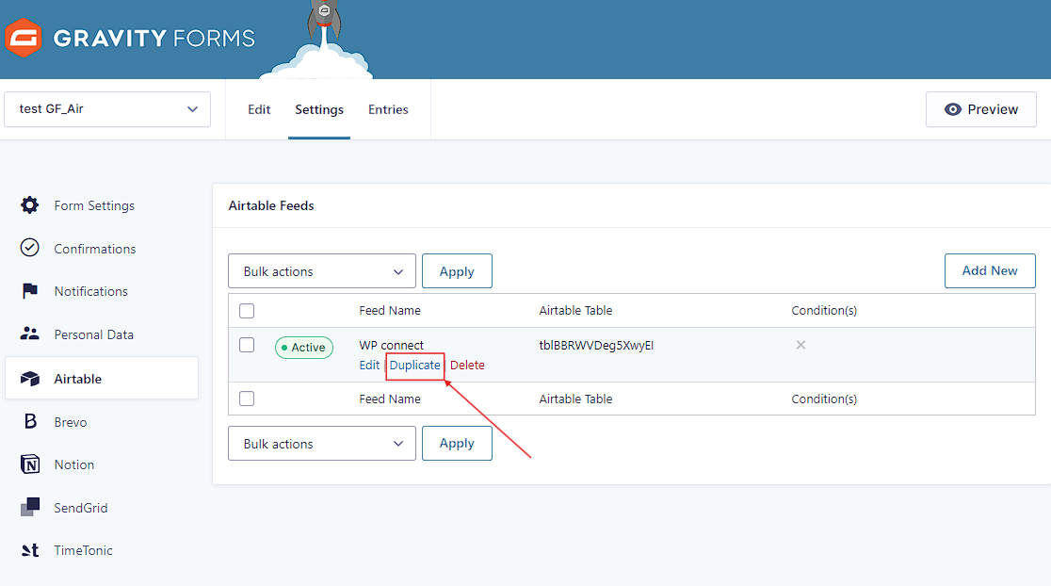Click the SendGrid squares icon

click(x=30, y=507)
